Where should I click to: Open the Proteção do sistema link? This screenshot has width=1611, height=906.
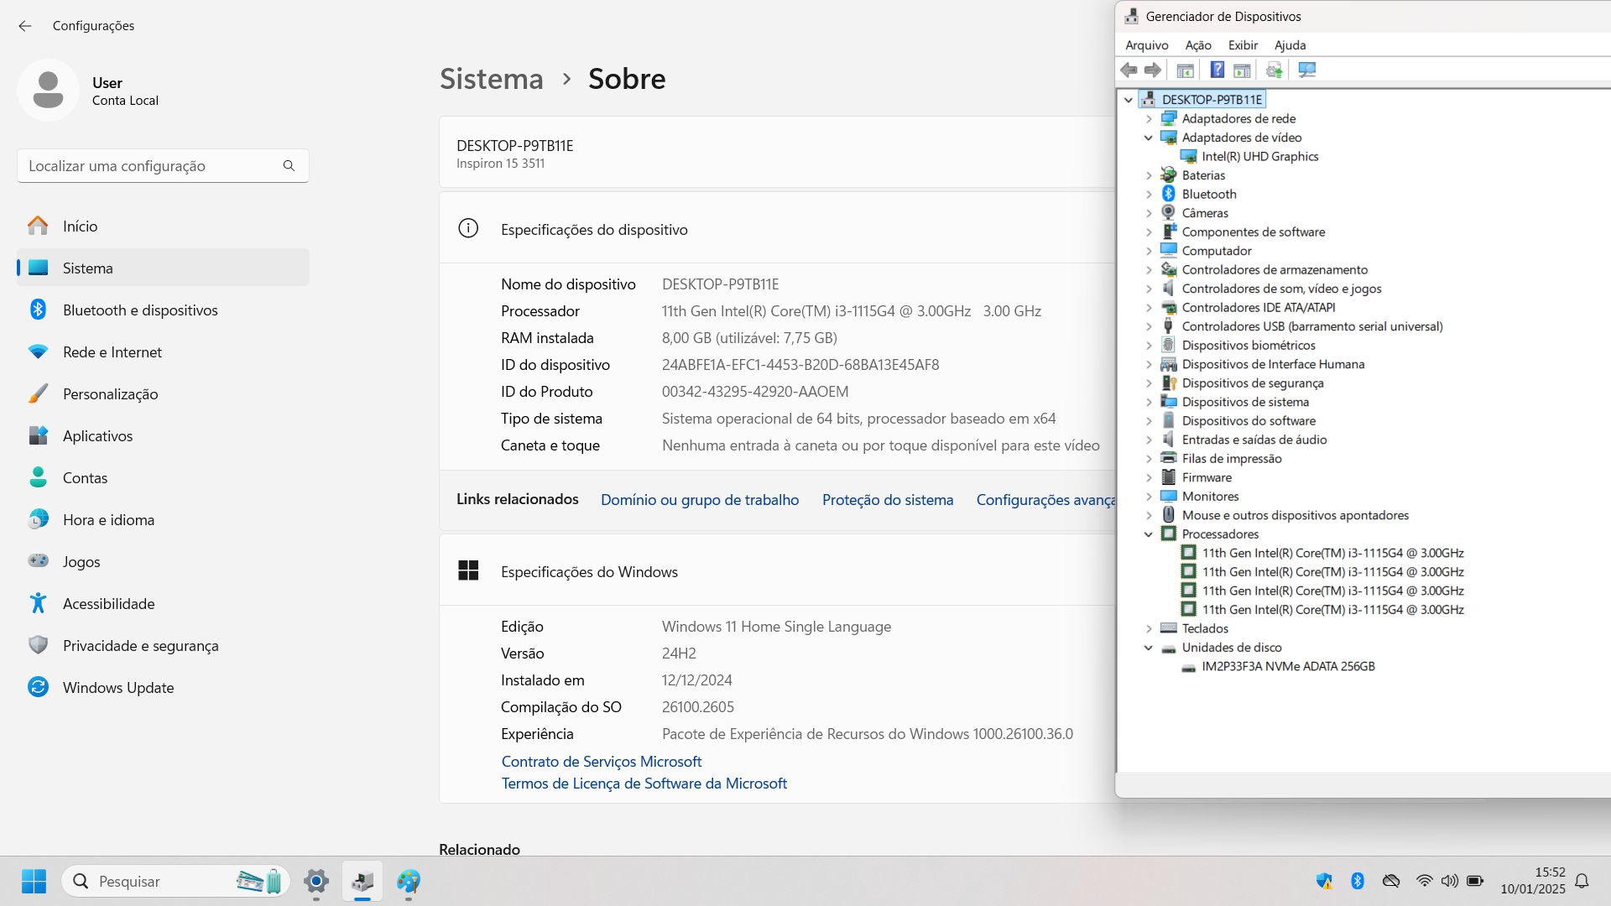888,499
